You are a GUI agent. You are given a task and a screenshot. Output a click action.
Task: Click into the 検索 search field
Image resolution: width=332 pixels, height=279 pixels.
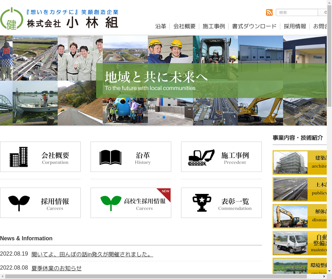(x=297, y=13)
